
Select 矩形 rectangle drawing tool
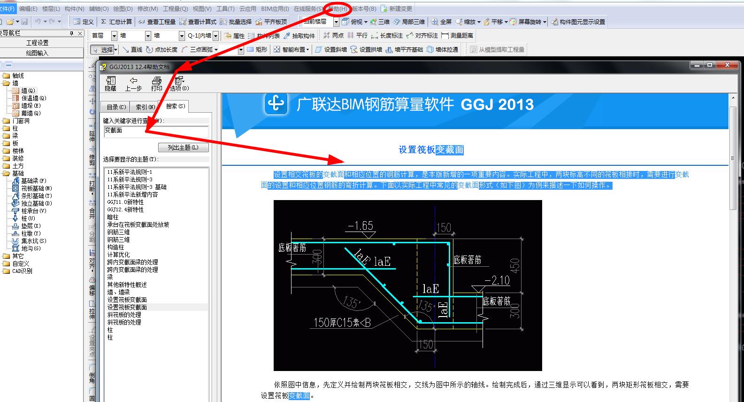(257, 49)
